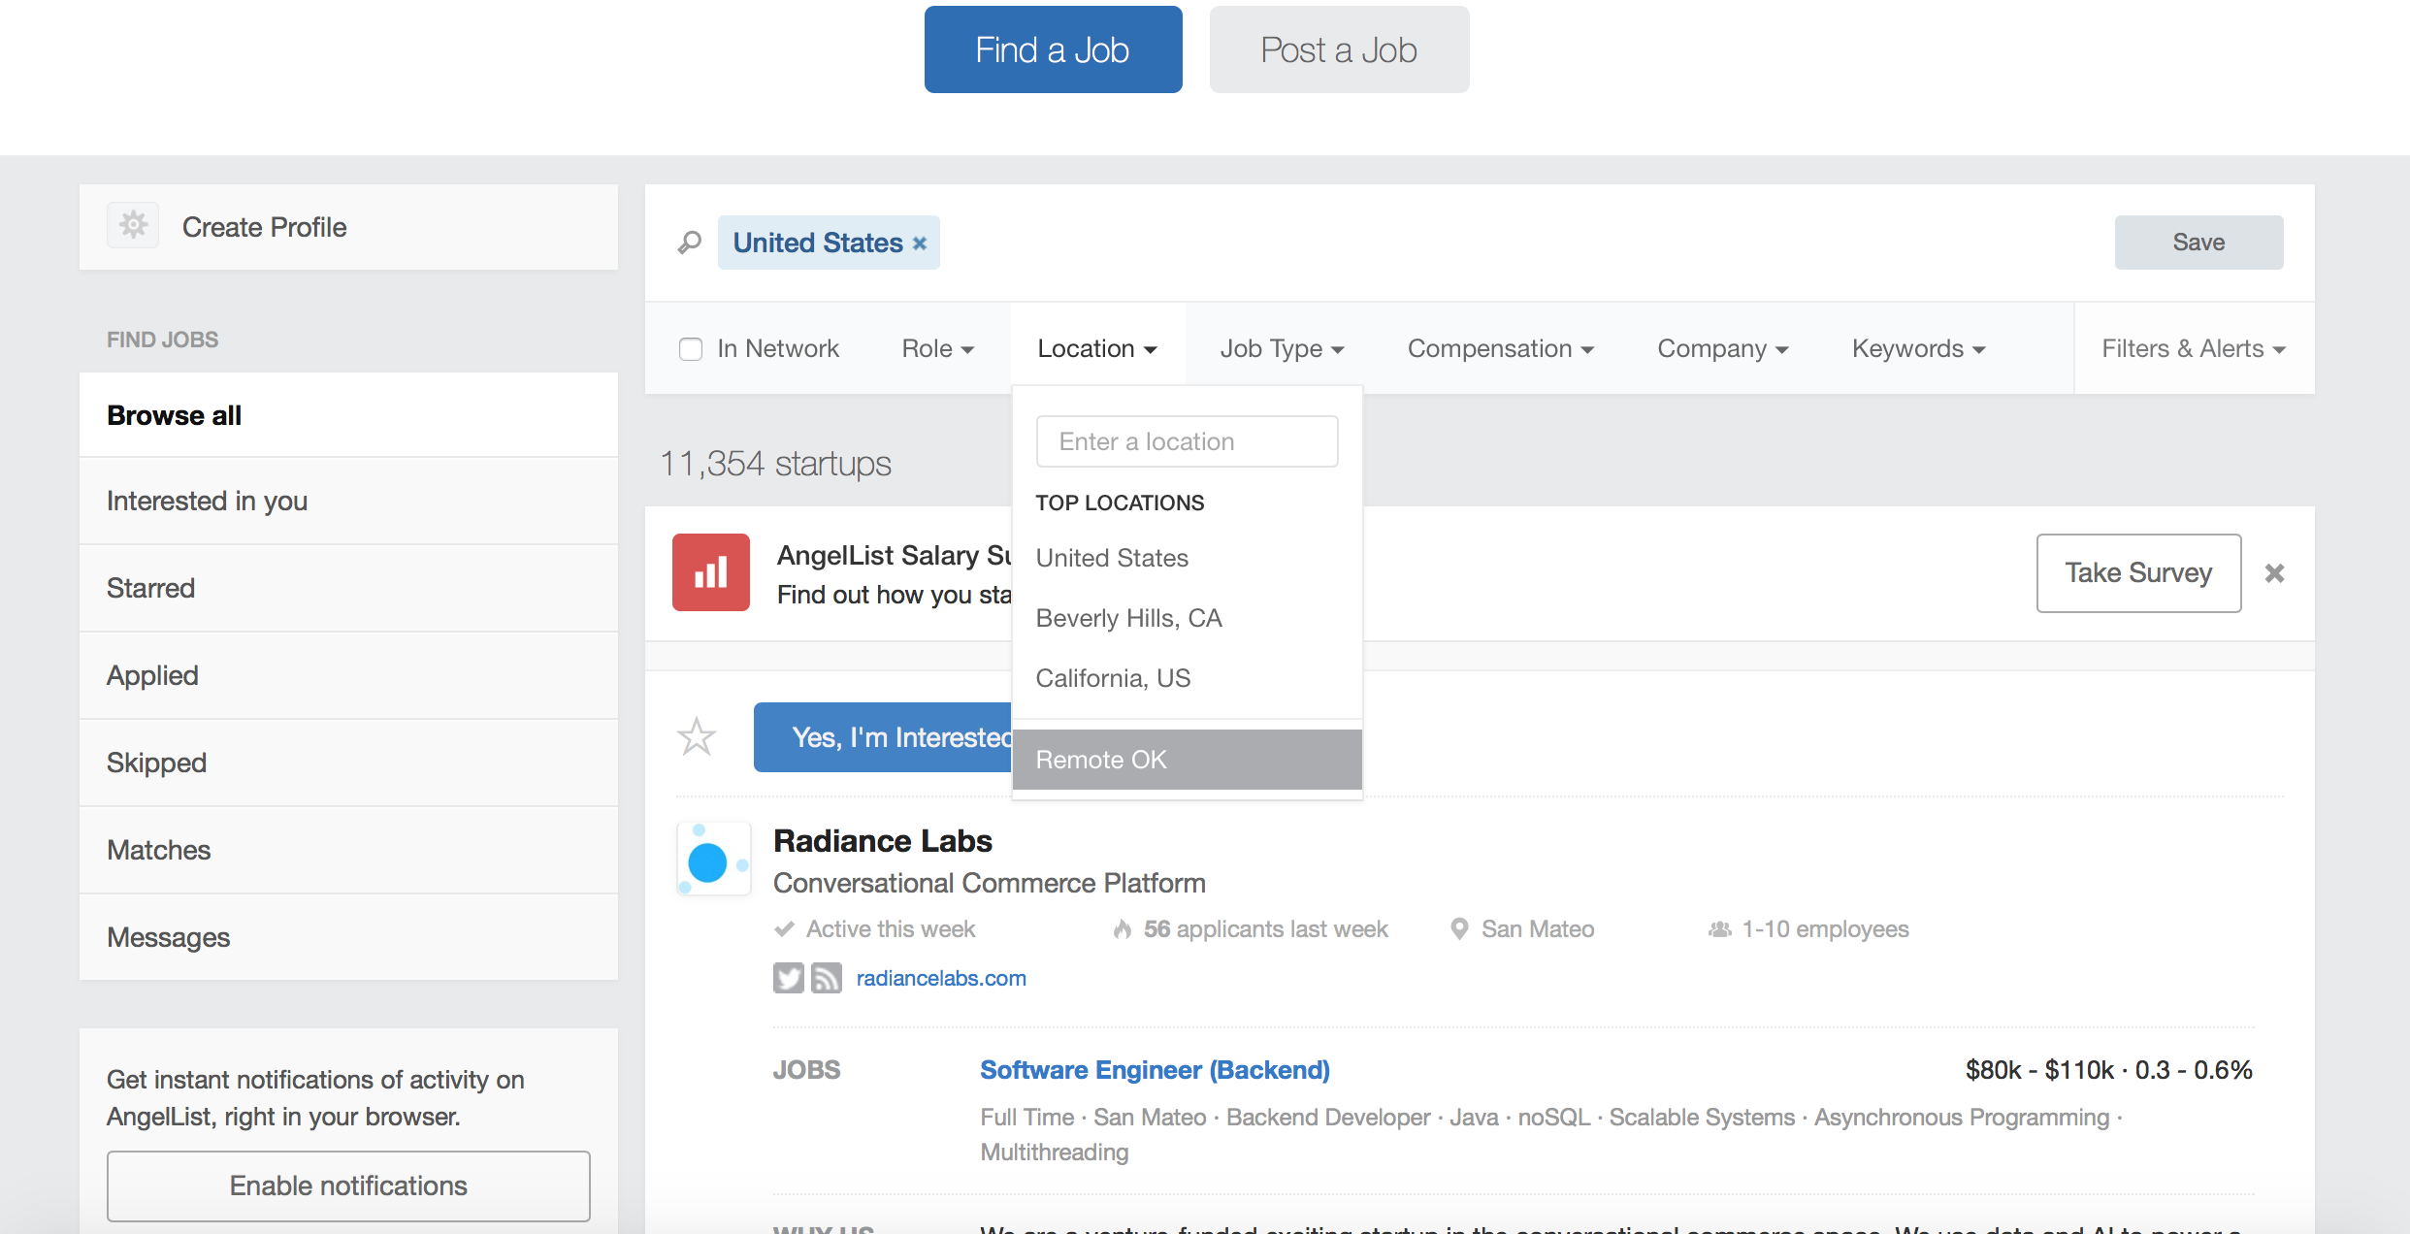Click the 'Conversational Commerce Platform' tagline
2410x1234 pixels.
click(x=990, y=883)
